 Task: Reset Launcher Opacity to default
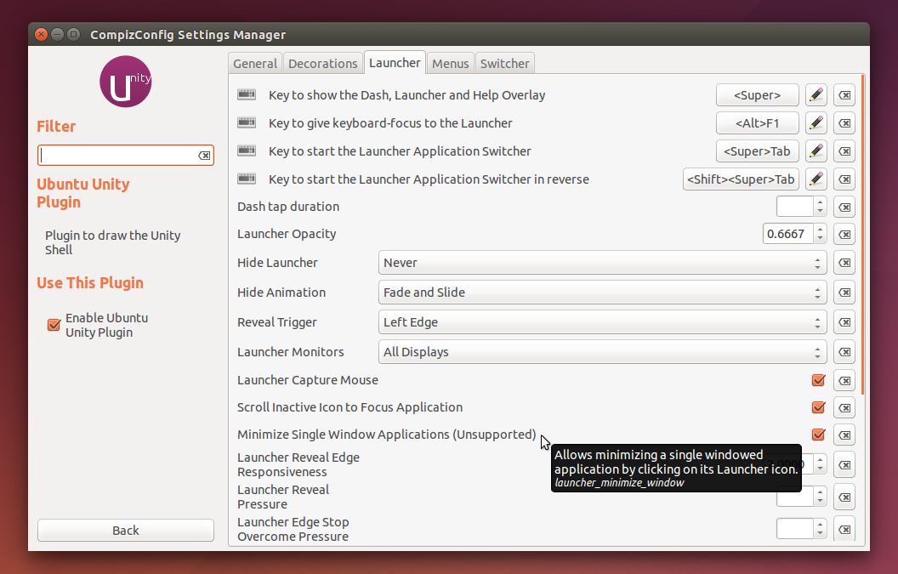(844, 235)
